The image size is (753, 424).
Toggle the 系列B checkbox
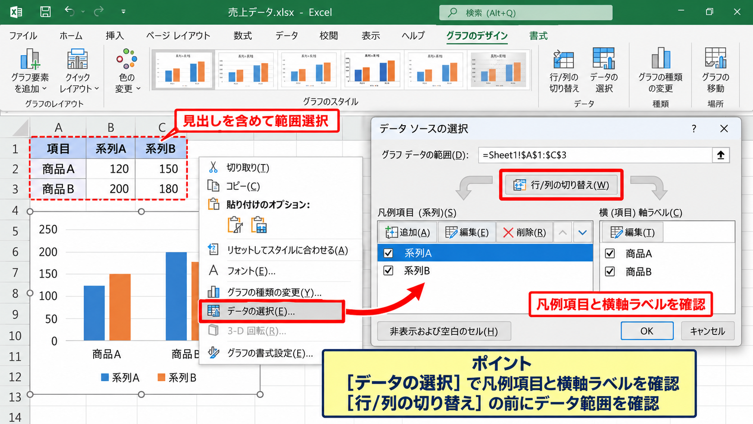pyautogui.click(x=388, y=270)
